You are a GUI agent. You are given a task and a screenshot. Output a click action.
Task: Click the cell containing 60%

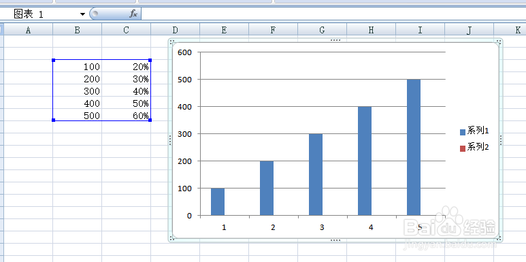coord(126,116)
